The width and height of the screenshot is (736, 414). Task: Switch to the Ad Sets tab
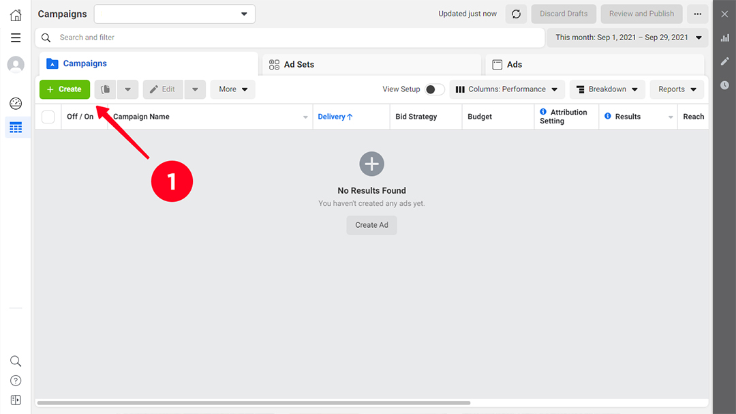point(372,65)
